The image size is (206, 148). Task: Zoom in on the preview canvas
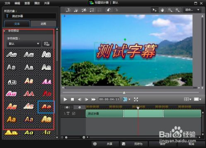pyautogui.click(x=177, y=10)
